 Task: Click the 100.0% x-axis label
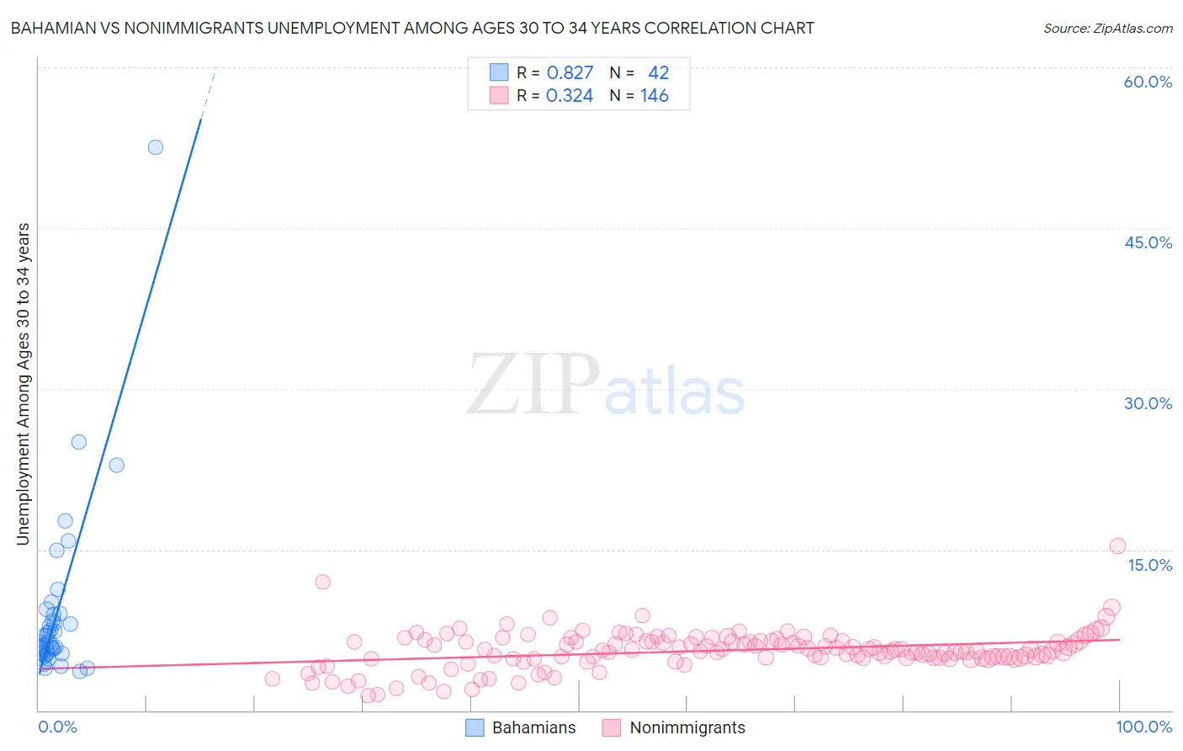[x=1144, y=727]
